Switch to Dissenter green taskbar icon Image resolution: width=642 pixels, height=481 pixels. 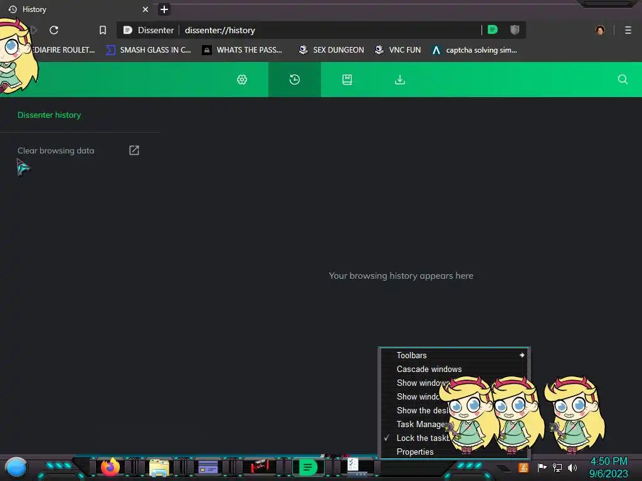tap(308, 467)
